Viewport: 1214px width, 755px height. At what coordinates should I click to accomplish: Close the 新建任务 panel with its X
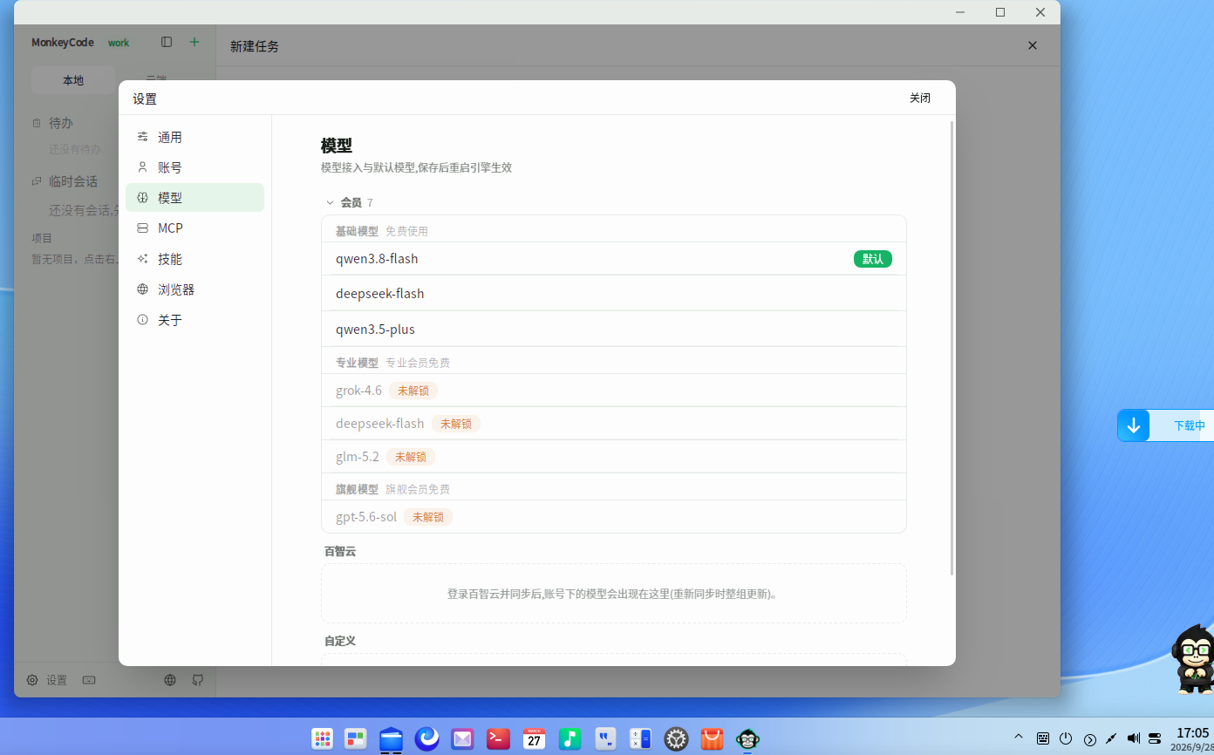(x=1033, y=45)
